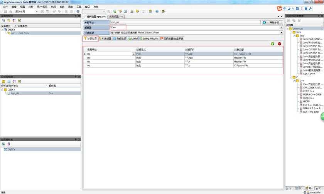
Task: Open the 默认布局 layout dropdown in toolbar
Action: 37,12
